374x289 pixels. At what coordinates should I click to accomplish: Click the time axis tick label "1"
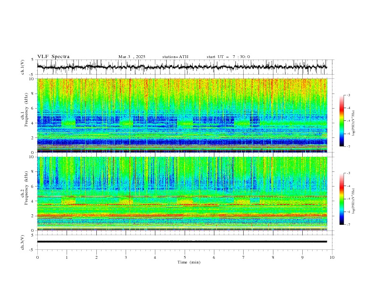[x=67, y=257]
